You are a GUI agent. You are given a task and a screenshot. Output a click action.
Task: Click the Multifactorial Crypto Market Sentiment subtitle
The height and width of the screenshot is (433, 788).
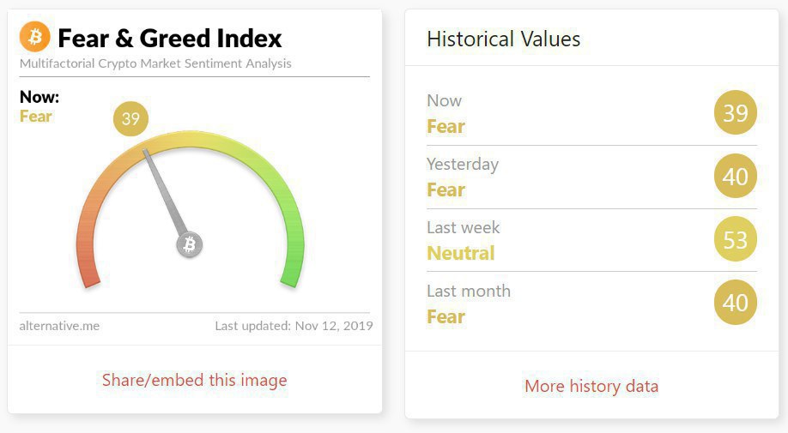(155, 63)
